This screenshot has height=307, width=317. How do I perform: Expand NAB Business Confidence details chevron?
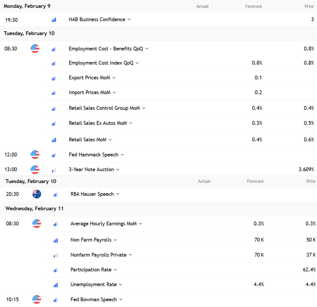point(129,19)
